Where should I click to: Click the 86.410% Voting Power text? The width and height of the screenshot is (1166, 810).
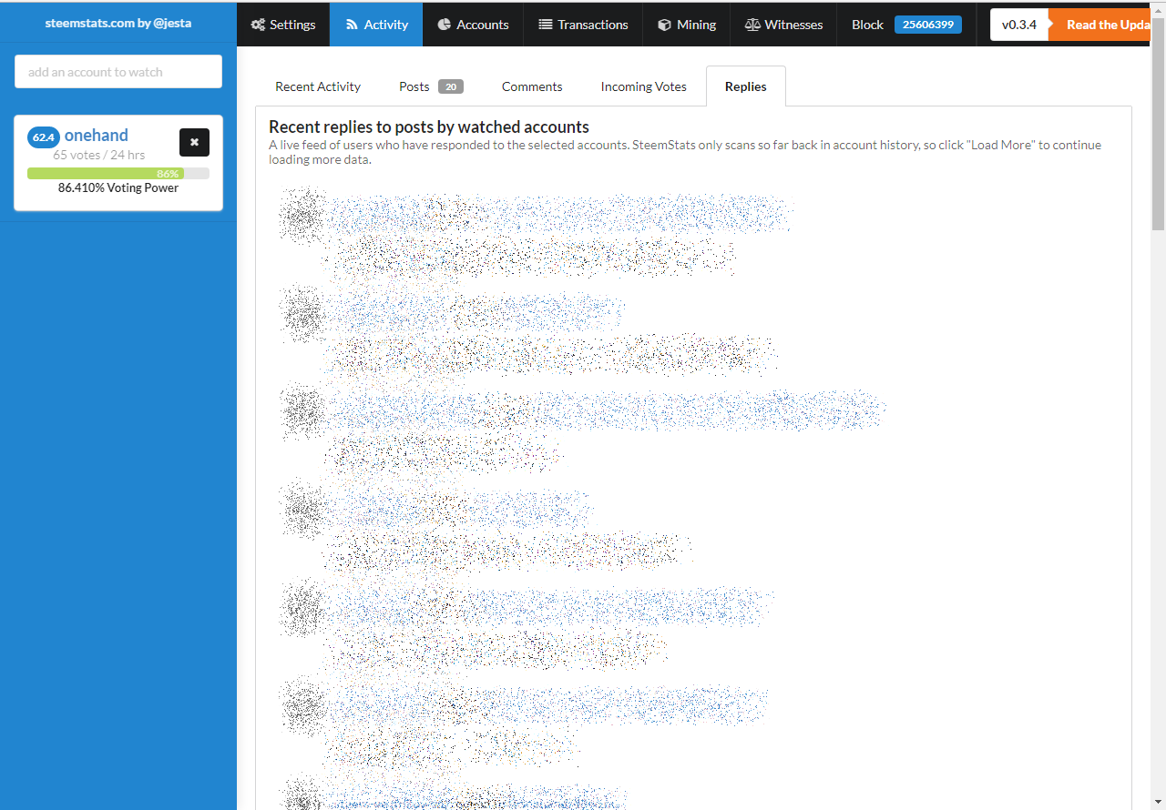click(118, 187)
